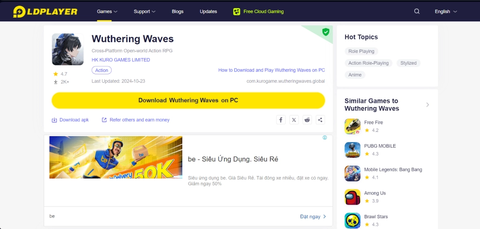
Task: Click the refer others external-link icon
Action: point(104,120)
